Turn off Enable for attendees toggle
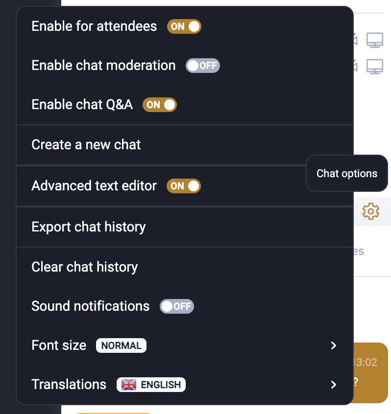Screen dimensions: 391x414 [x=184, y=26]
